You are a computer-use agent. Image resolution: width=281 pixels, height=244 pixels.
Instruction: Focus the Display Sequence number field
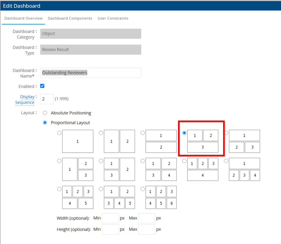click(47, 99)
